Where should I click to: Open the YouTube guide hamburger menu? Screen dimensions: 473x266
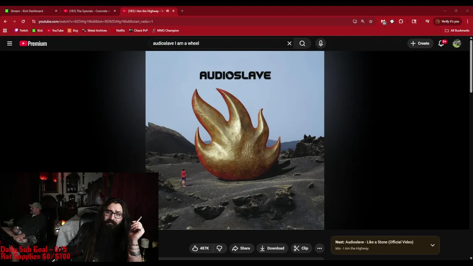coord(10,43)
